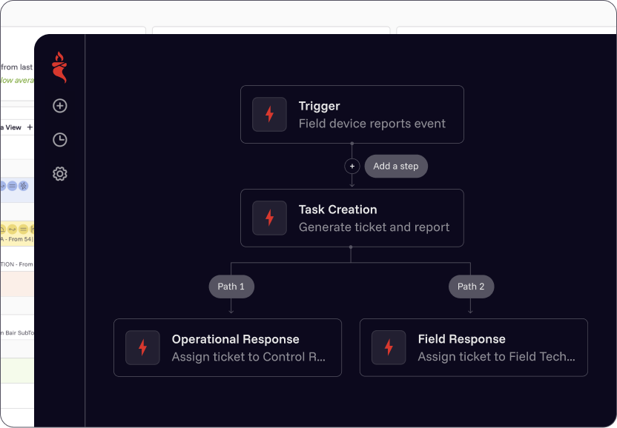The height and width of the screenshot is (428, 617).
Task: Click the Trigger node lightning icon
Action: [269, 115]
